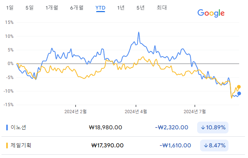The width and height of the screenshot is (248, 158).
Task: Click the ₩17,390.00 price value
Action: pos(107,146)
